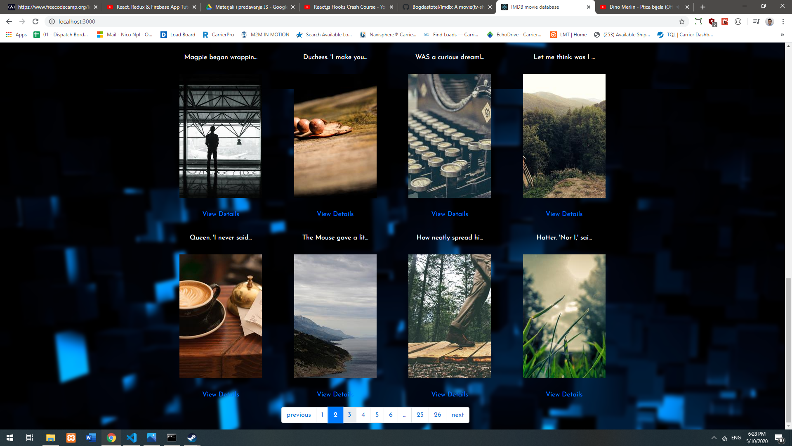Open Visual Studio Code from taskbar

(x=132, y=438)
